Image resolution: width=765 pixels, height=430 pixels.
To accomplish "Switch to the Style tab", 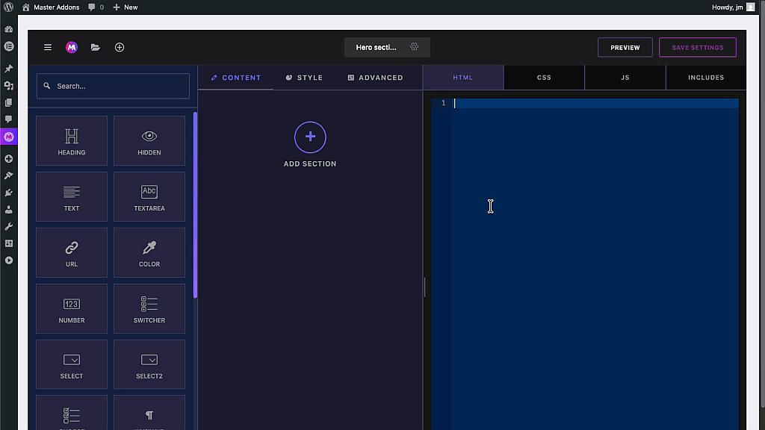I will [x=305, y=78].
